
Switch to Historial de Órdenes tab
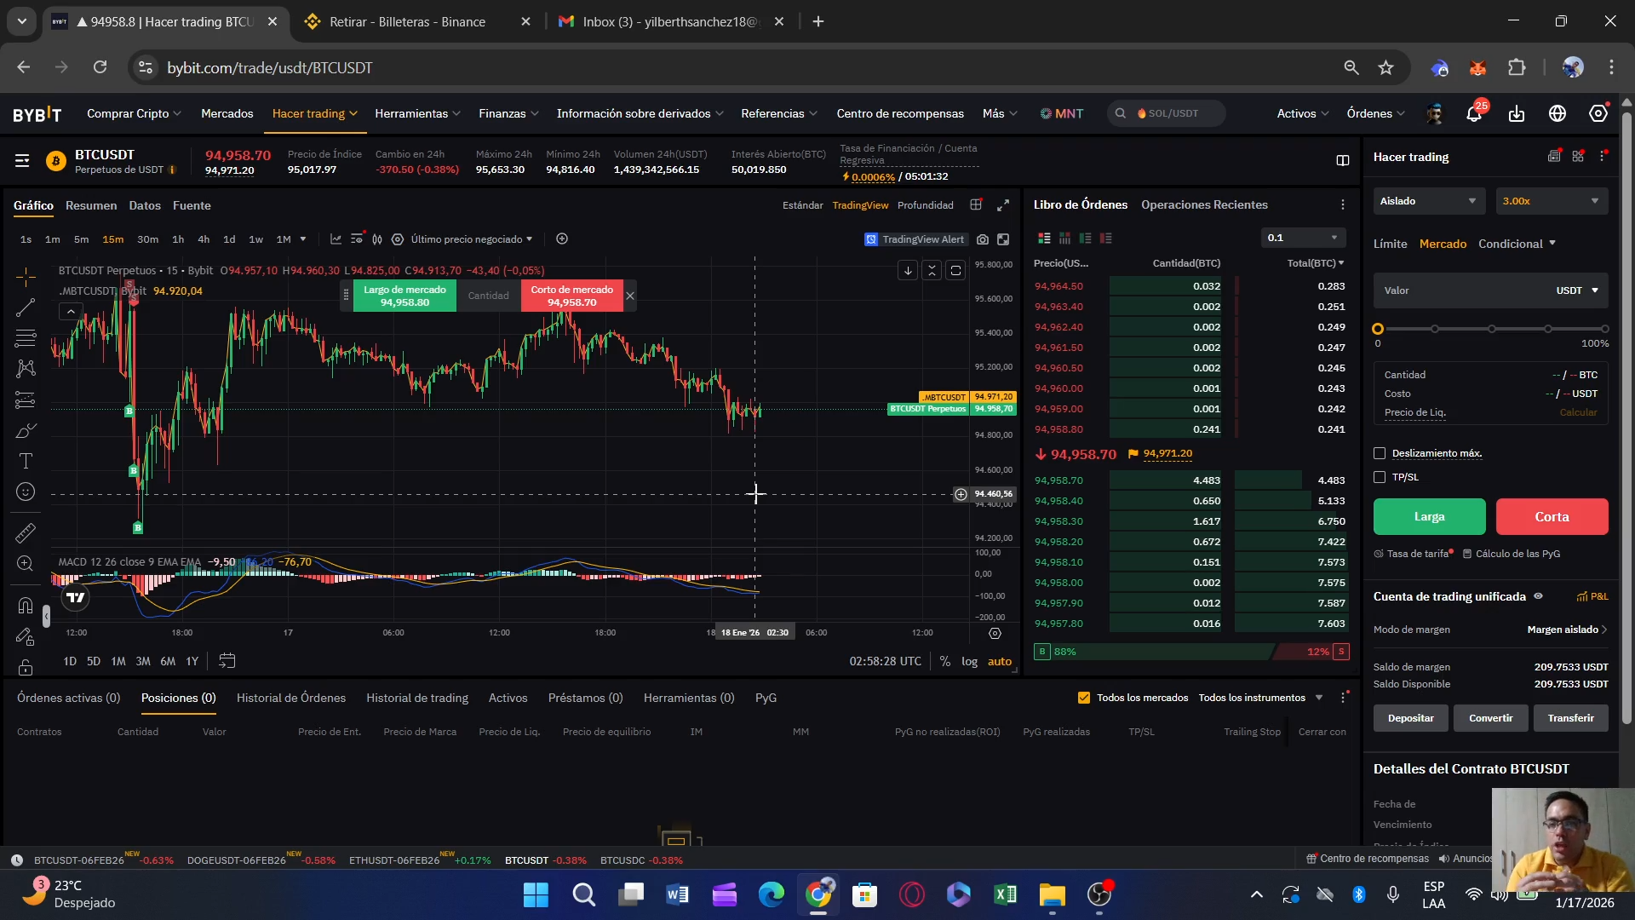click(291, 698)
